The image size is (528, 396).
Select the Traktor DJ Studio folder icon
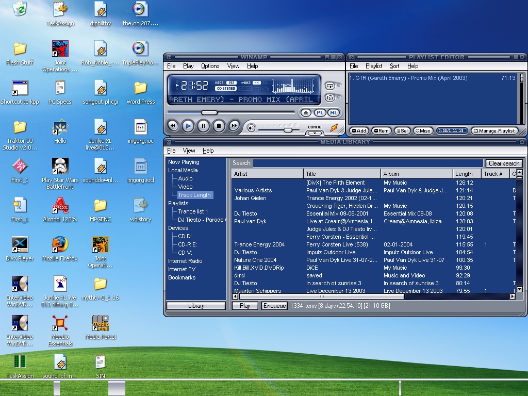tap(20, 135)
